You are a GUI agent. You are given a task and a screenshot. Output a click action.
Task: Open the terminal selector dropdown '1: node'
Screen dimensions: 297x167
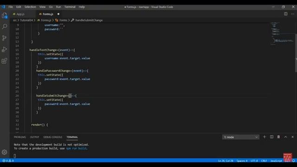pyautogui.click(x=240, y=137)
